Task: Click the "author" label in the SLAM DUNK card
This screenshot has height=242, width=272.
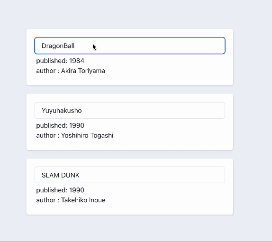Action: (46, 200)
